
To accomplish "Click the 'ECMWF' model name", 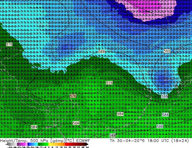I will 83,141.
